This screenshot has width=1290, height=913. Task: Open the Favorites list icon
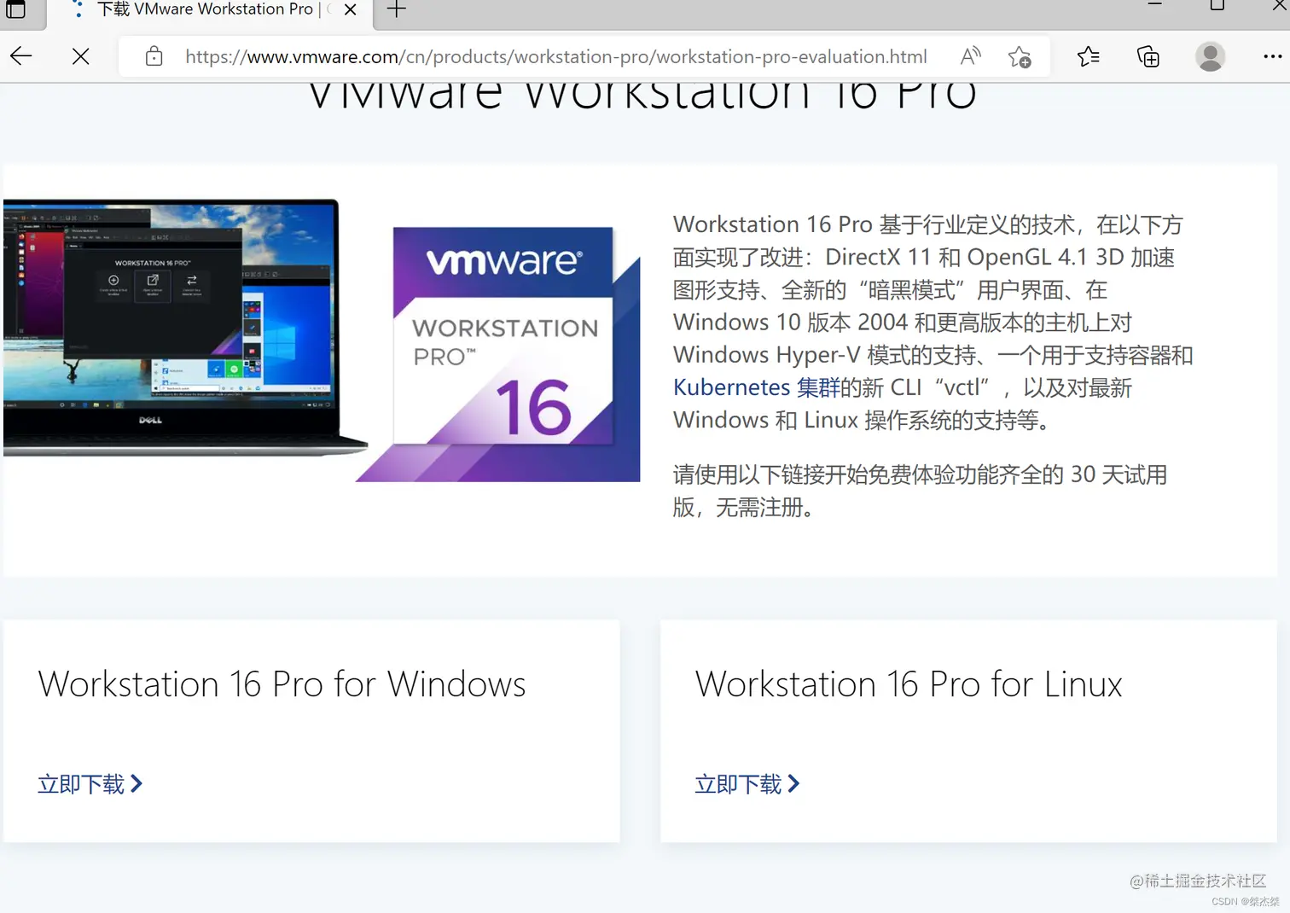click(x=1088, y=57)
